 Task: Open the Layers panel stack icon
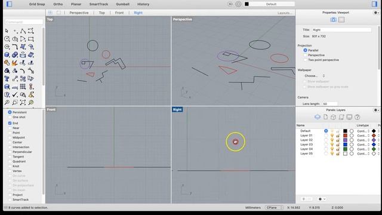(x=317, y=117)
